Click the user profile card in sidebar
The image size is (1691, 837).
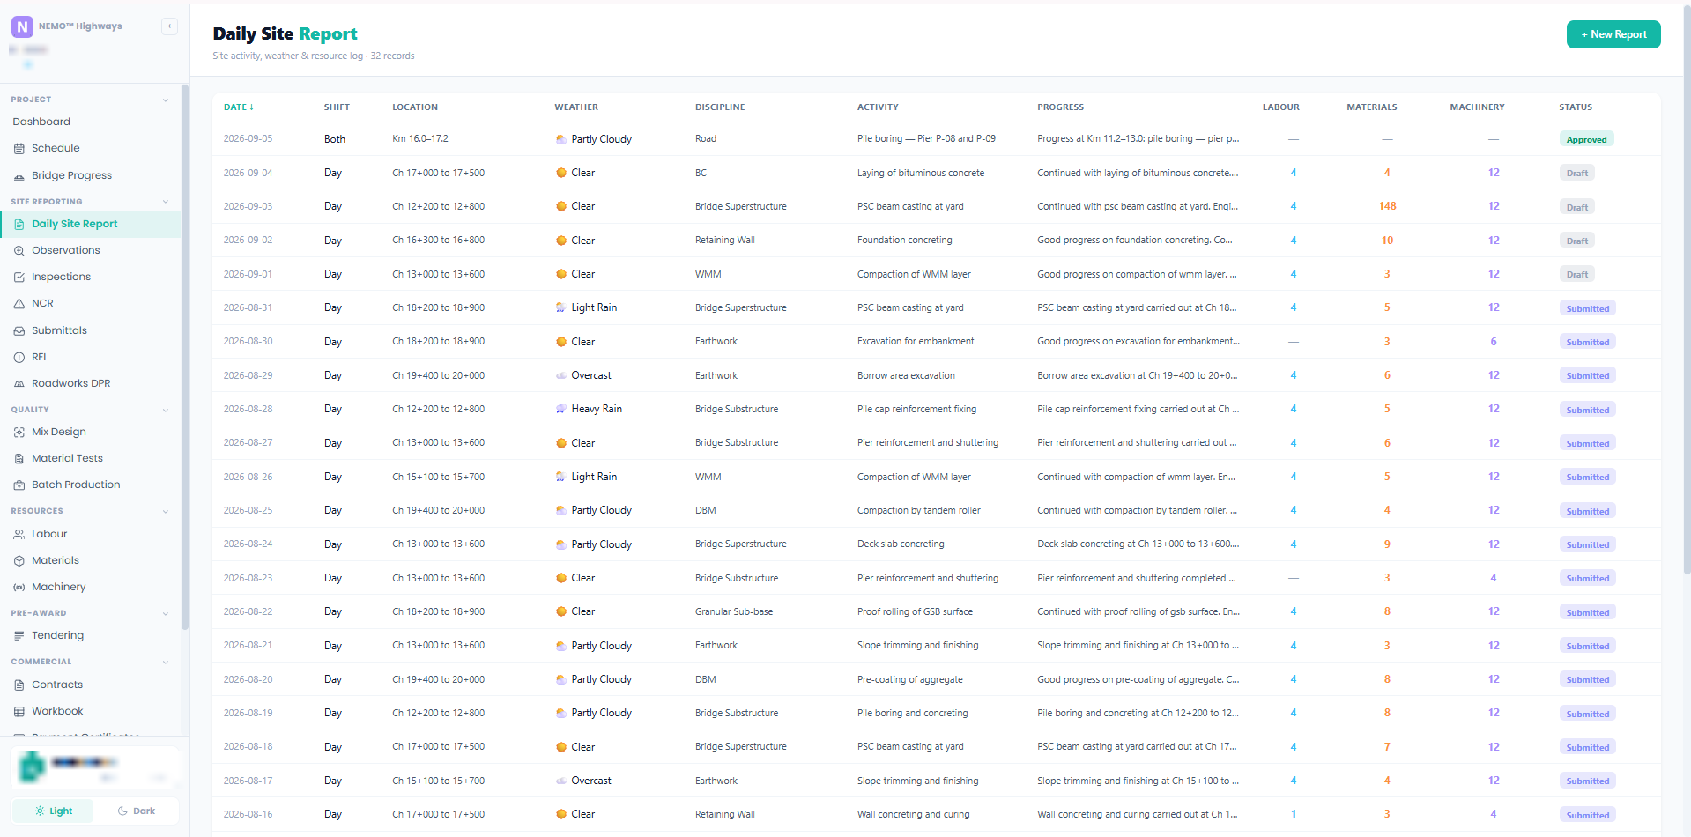click(95, 767)
